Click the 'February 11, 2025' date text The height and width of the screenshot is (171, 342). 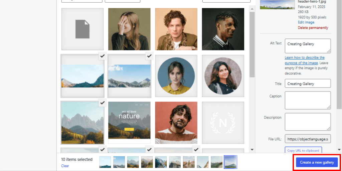coord(312,7)
